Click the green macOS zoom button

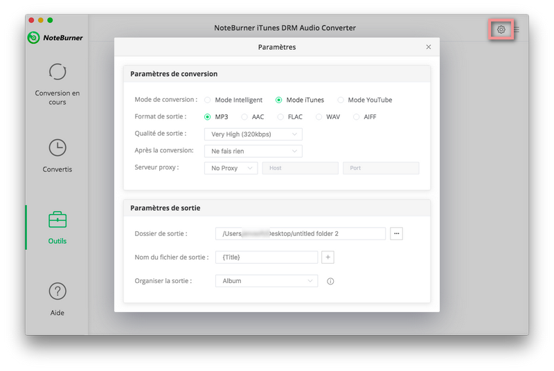tap(50, 20)
